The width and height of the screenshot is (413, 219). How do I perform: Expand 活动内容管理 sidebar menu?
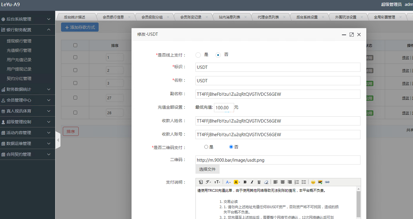28,132
